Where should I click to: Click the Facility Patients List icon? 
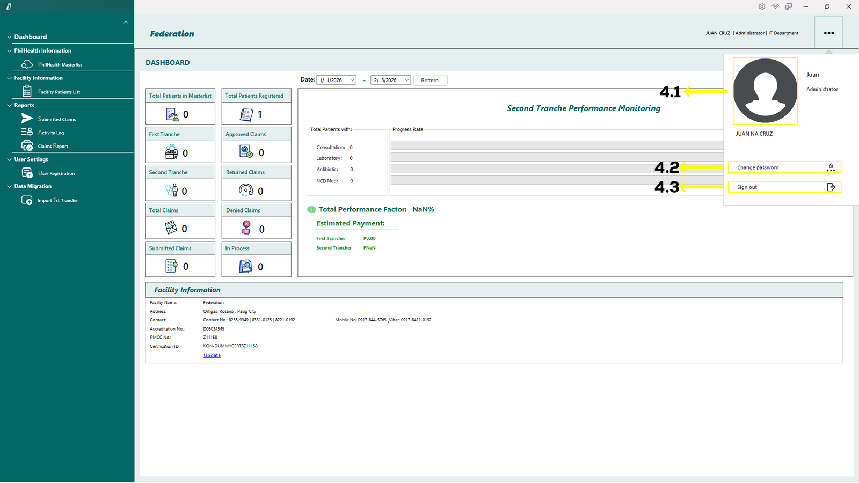(27, 92)
